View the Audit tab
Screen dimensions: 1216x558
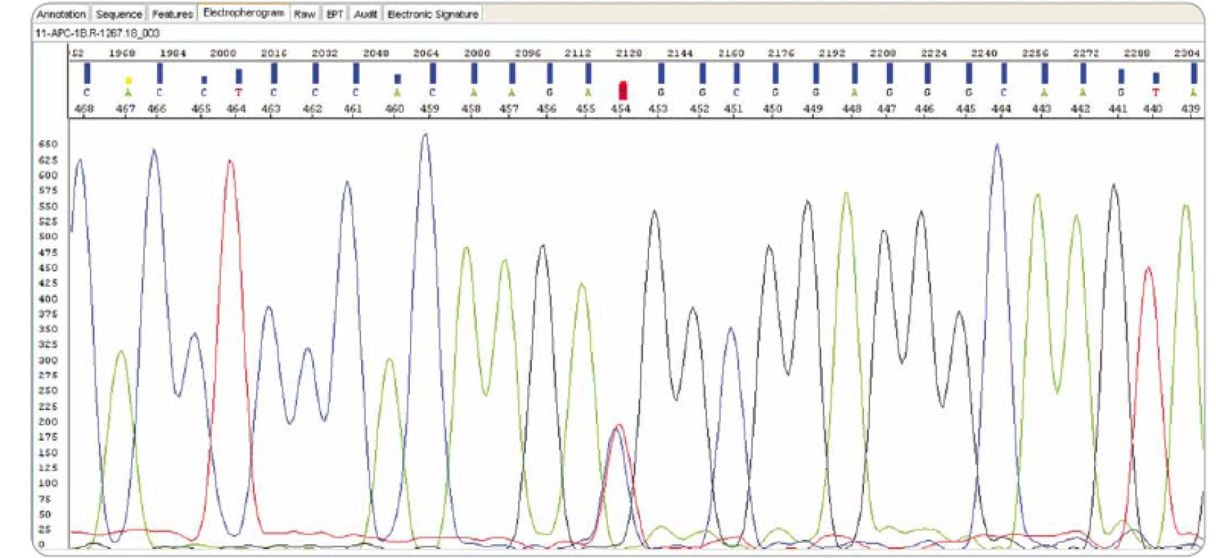coord(365,14)
